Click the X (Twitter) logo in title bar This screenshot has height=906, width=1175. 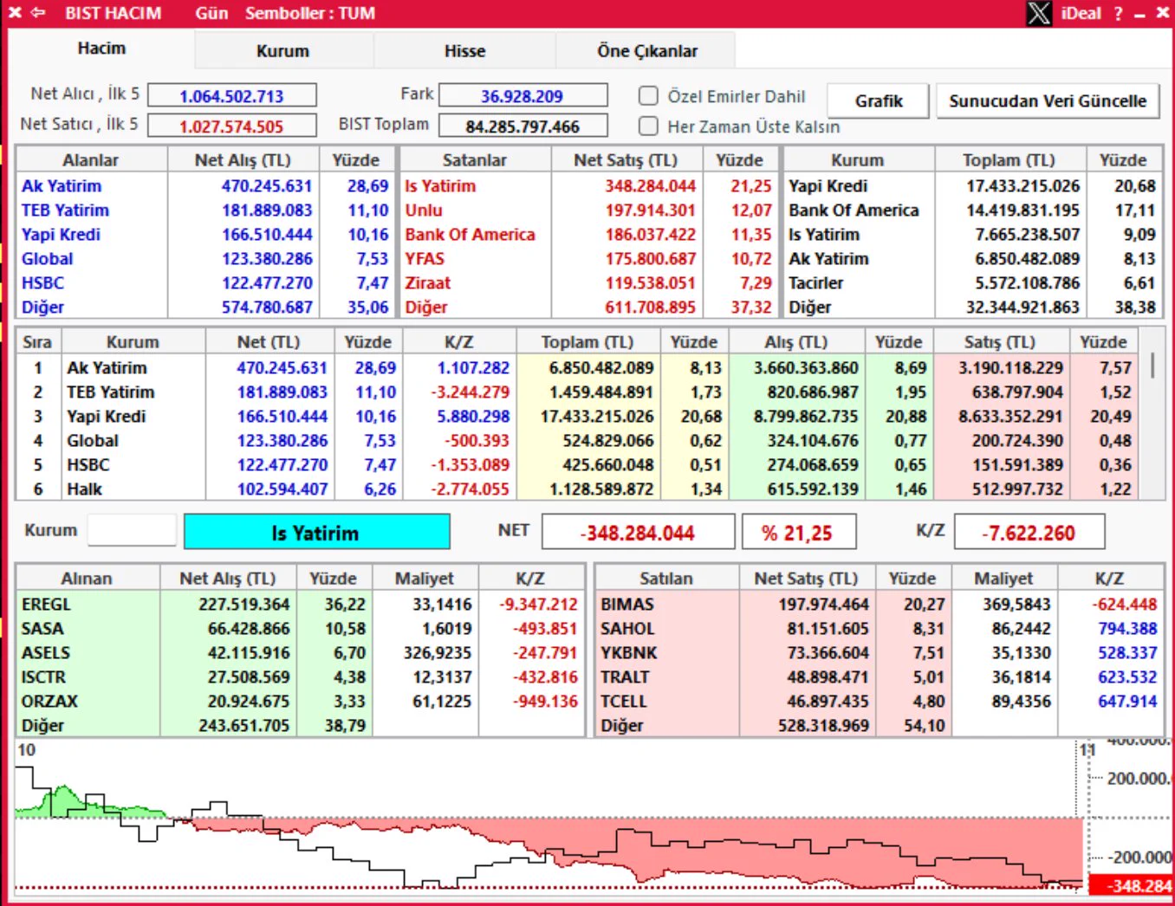tap(1039, 13)
